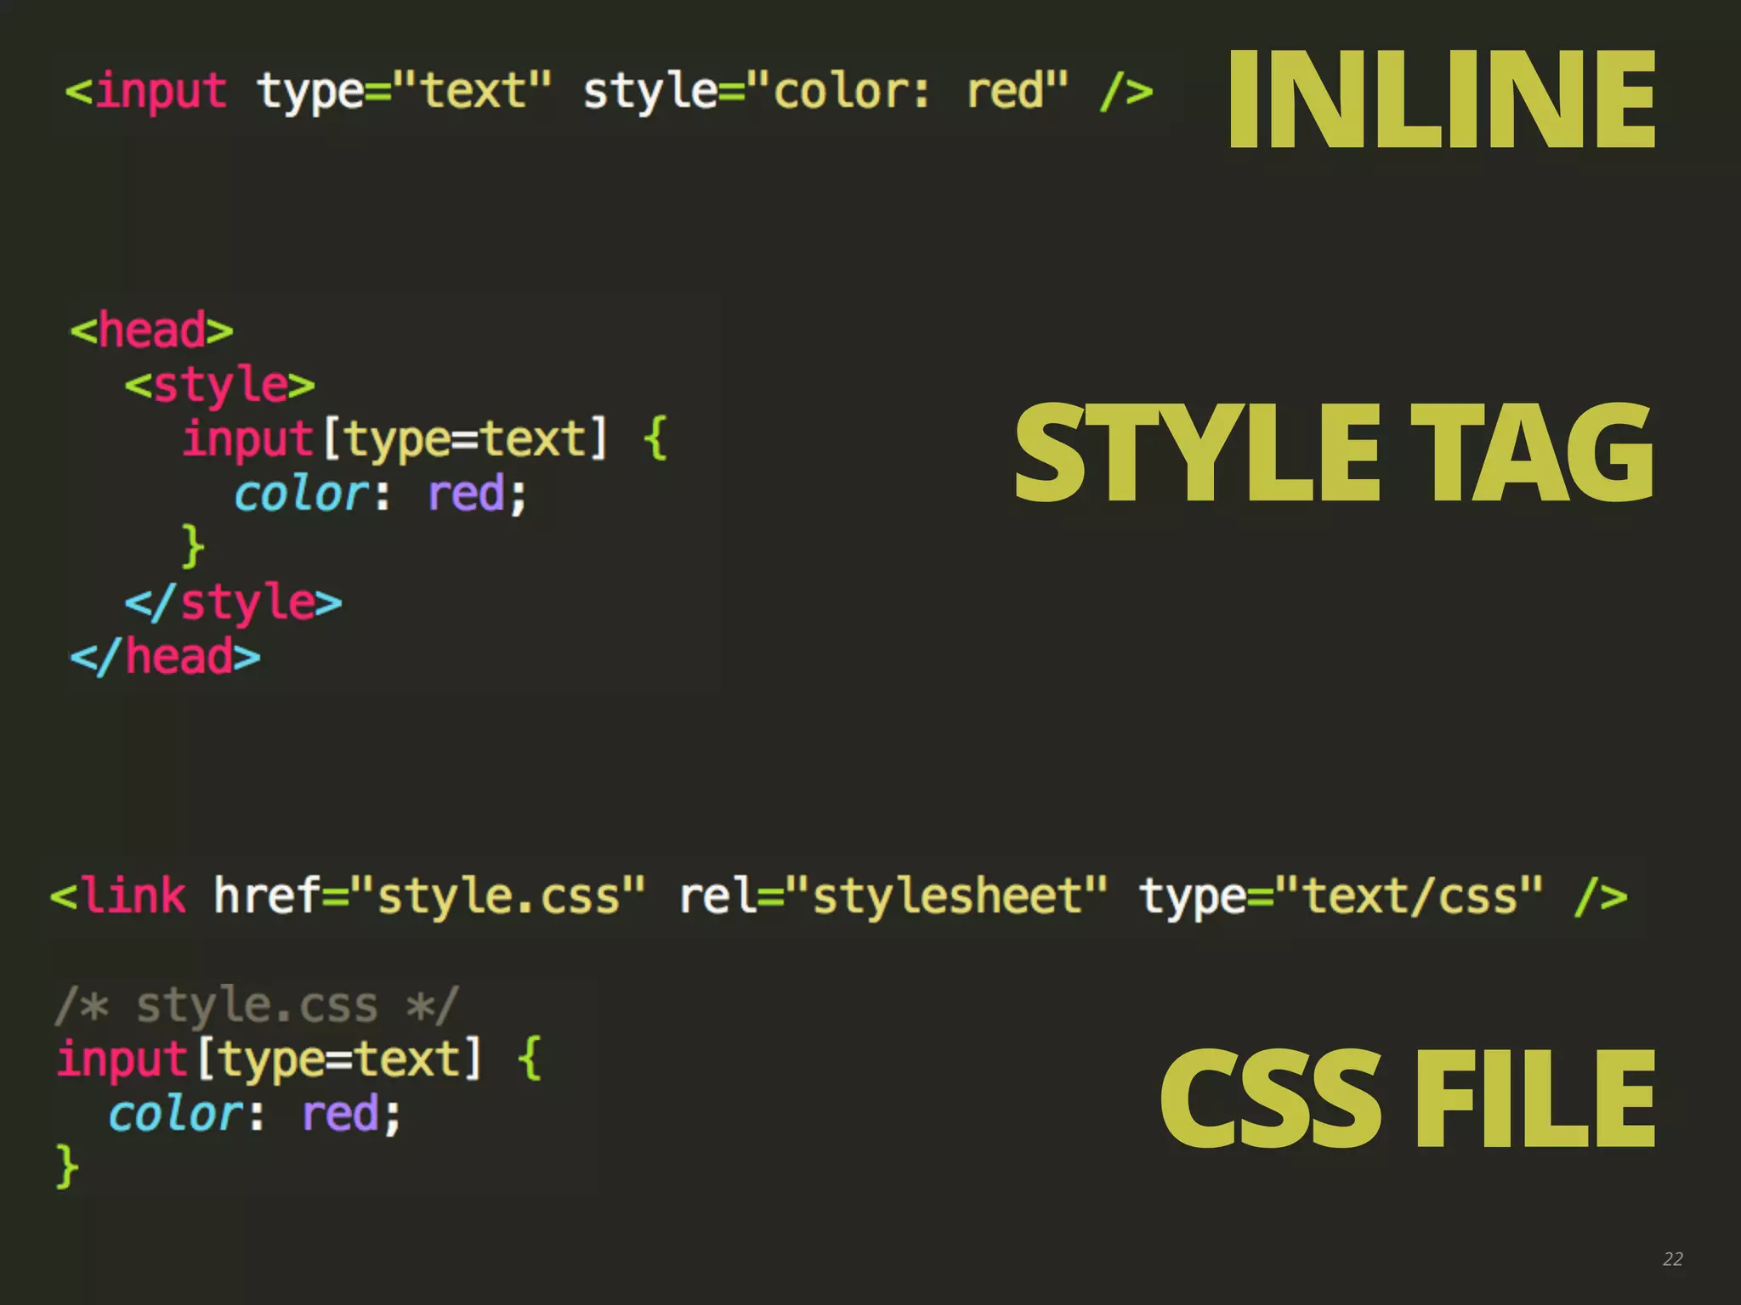Click the inline input tag code line
Image resolution: width=1741 pixels, height=1305 pixels.
click(610, 92)
